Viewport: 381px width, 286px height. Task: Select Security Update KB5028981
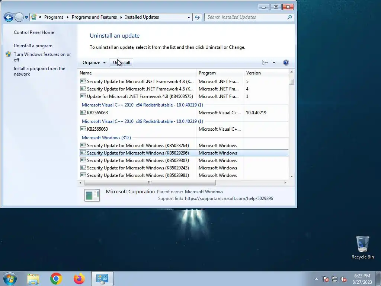point(184,175)
